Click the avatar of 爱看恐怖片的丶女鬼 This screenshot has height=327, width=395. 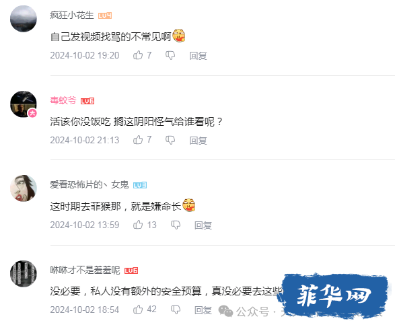(x=24, y=188)
